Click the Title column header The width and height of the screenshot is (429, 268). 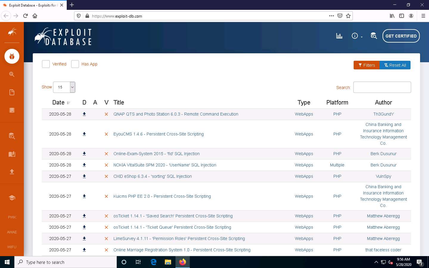(119, 102)
